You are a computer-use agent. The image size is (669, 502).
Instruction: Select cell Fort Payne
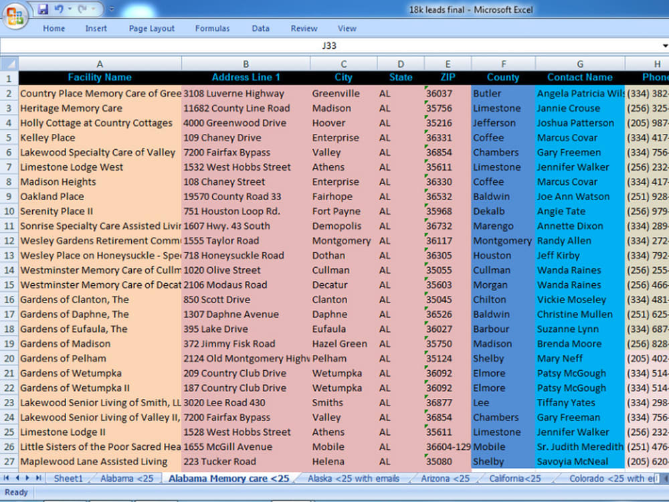pos(343,212)
